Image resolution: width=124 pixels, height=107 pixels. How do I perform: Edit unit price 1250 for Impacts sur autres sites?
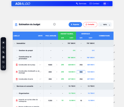tap(50, 100)
